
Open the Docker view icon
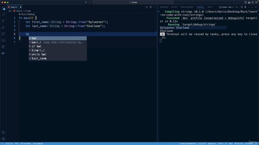point(3,53)
